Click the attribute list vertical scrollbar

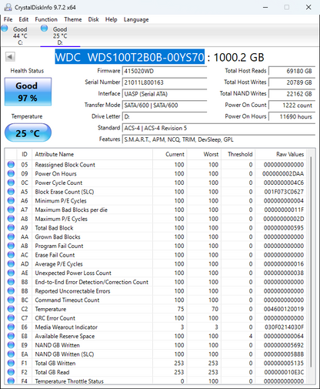tap(311, 262)
